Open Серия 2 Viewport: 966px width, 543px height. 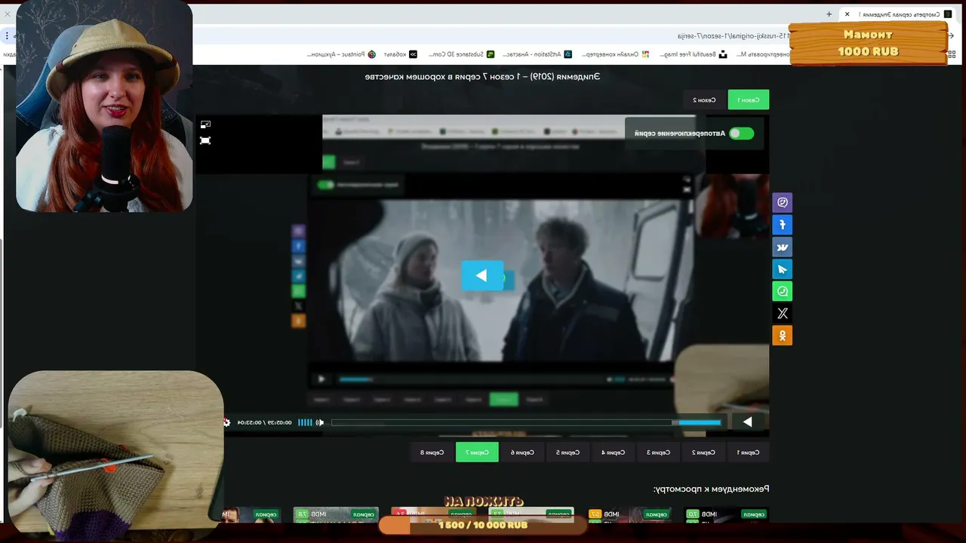703,452
